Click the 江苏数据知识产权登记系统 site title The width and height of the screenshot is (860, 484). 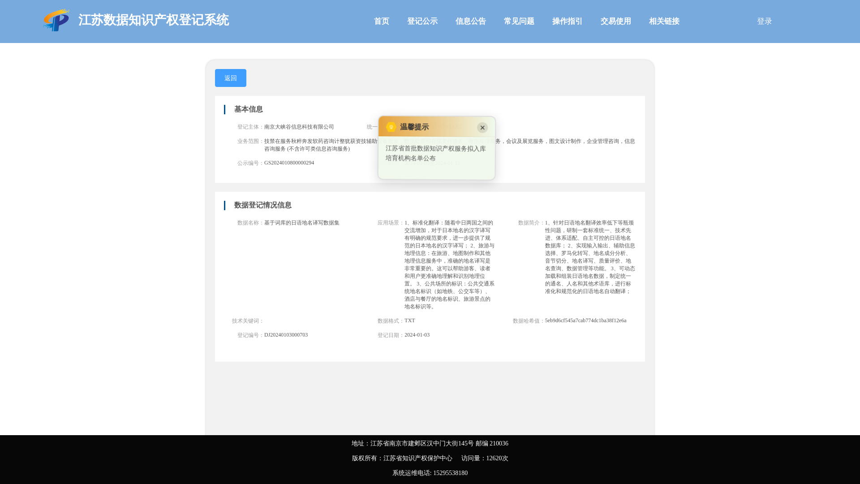(x=154, y=20)
